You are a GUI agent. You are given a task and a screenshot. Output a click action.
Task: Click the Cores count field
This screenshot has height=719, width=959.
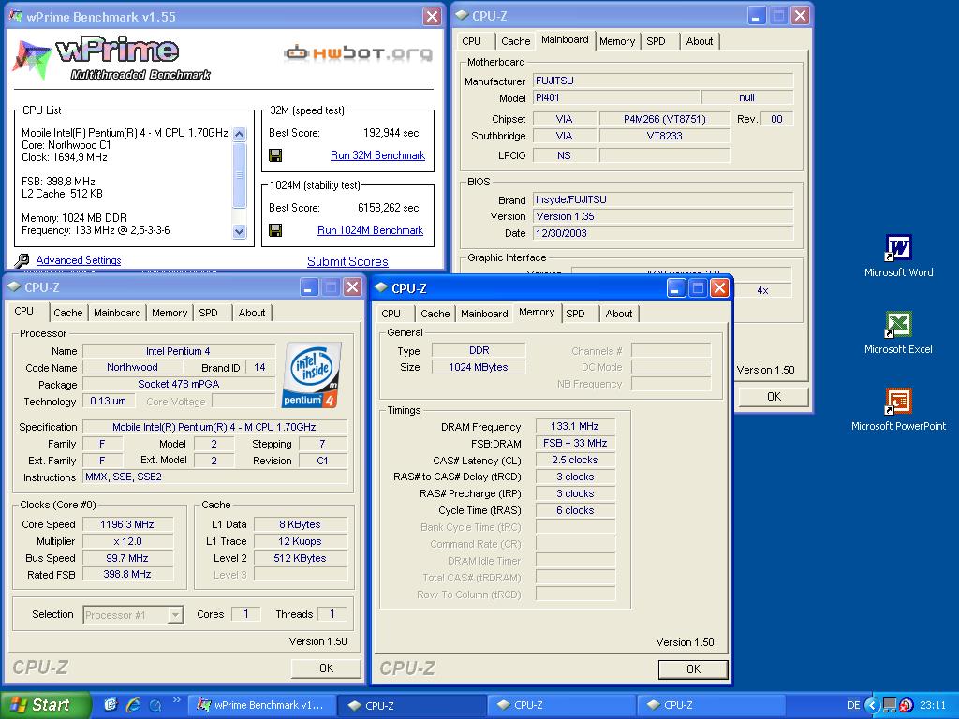coord(246,614)
